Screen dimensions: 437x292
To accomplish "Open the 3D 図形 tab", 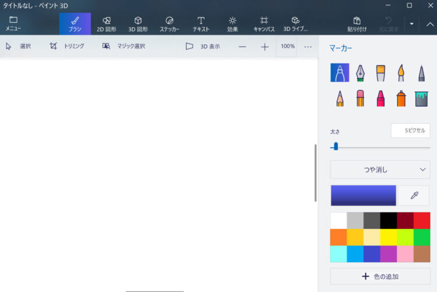I will 138,24.
